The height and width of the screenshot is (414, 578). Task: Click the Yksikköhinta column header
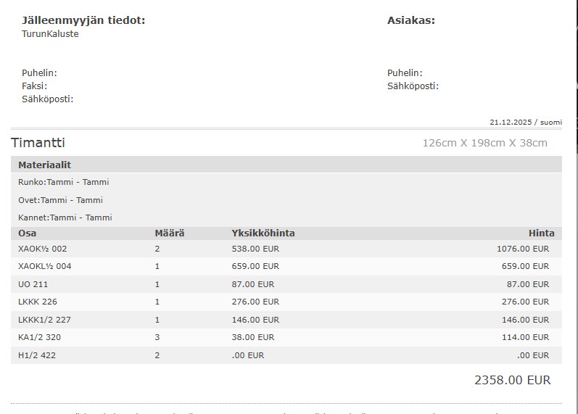[x=263, y=233]
